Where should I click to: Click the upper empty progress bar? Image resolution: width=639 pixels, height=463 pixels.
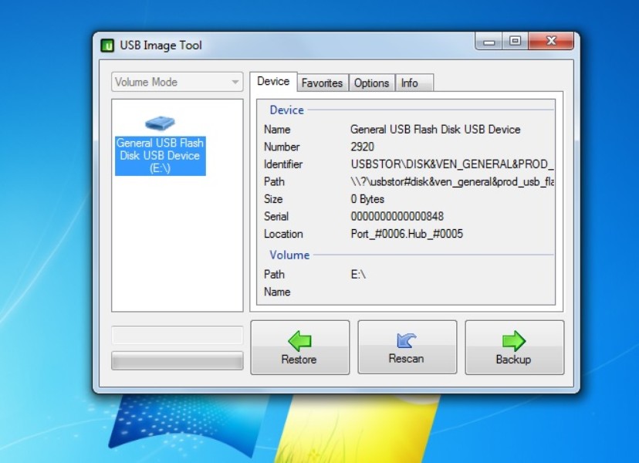click(177, 335)
